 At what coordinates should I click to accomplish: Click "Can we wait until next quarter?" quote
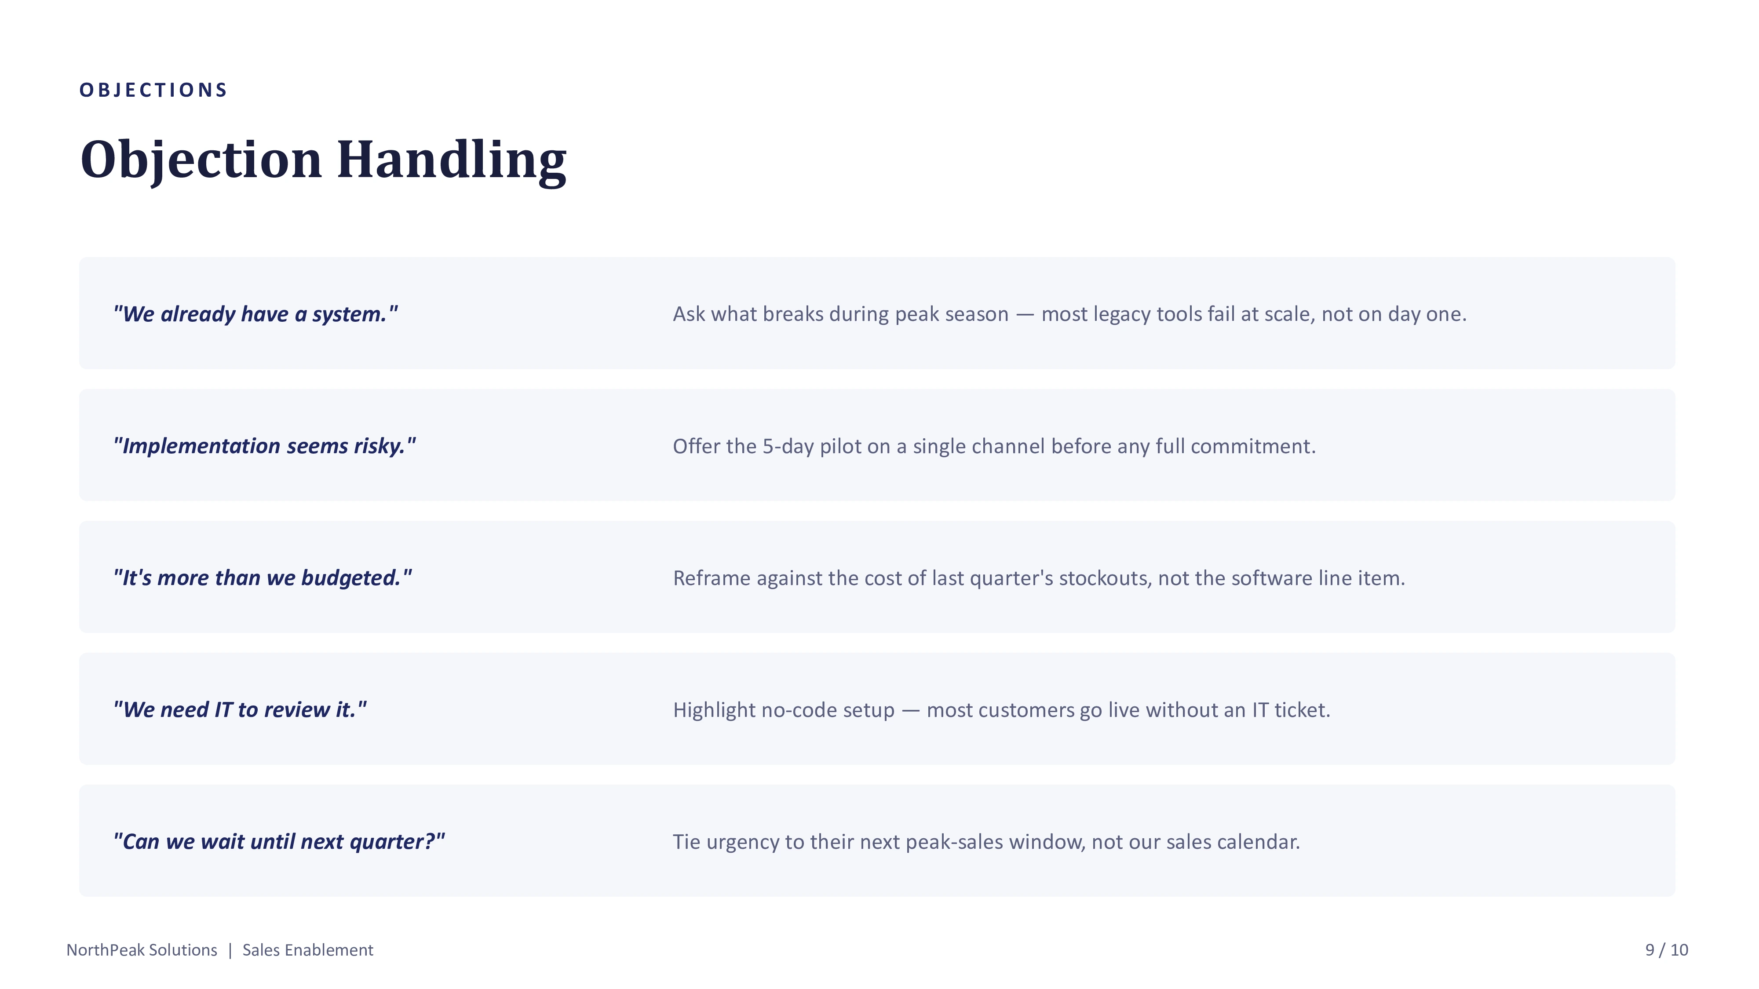tap(279, 841)
